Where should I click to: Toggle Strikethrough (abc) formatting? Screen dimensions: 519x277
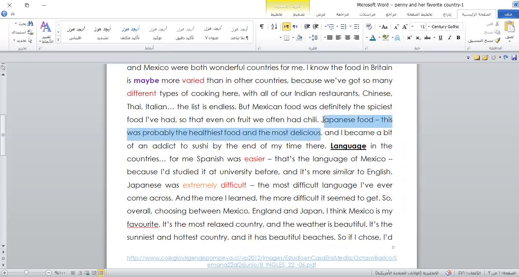427,38
